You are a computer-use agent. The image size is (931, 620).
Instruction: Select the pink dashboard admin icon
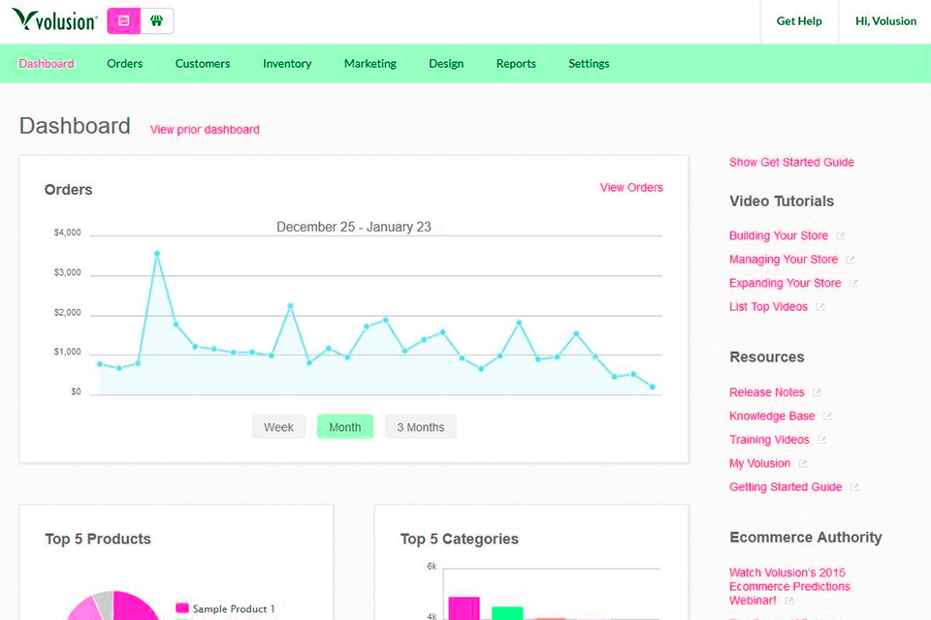pyautogui.click(x=123, y=20)
